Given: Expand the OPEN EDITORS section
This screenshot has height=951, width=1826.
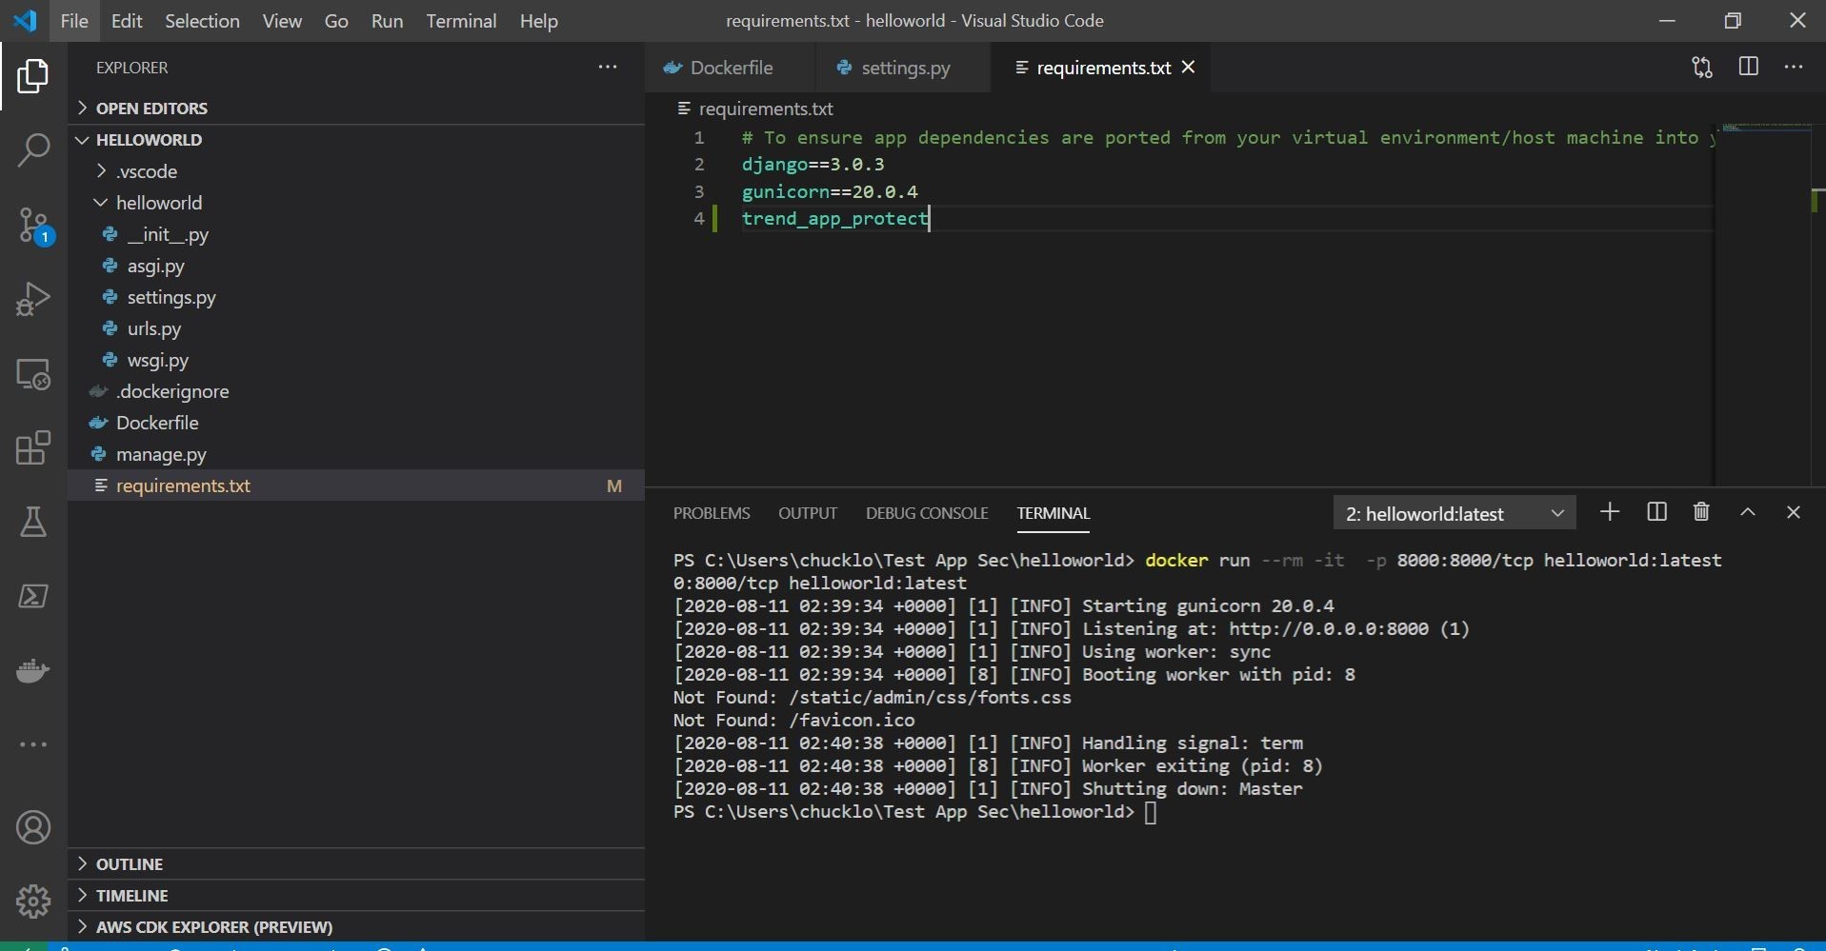Looking at the screenshot, I should pyautogui.click(x=356, y=108).
